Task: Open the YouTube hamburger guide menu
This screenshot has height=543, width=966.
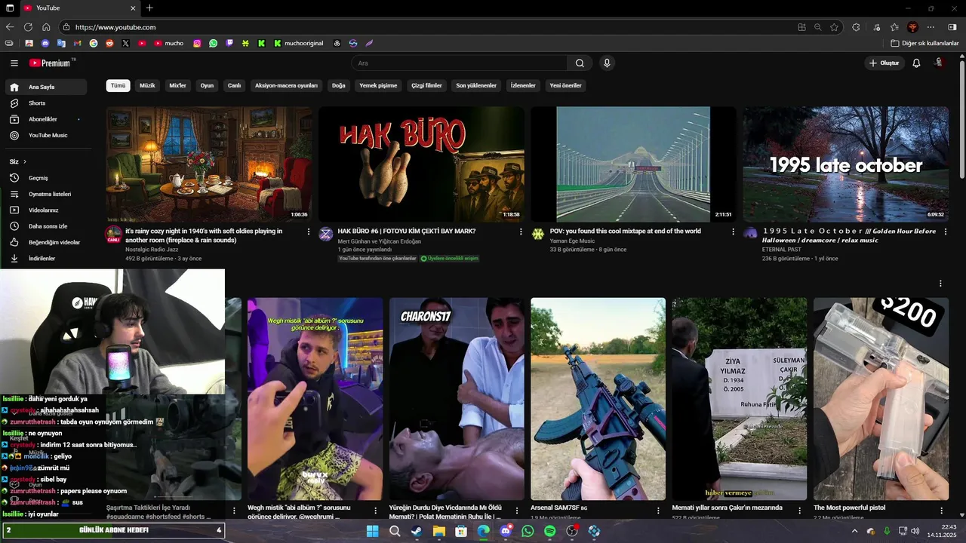Action: [14, 63]
